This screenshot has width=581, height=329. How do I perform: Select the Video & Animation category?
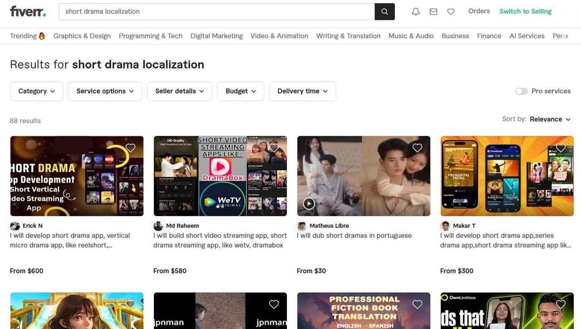click(280, 36)
